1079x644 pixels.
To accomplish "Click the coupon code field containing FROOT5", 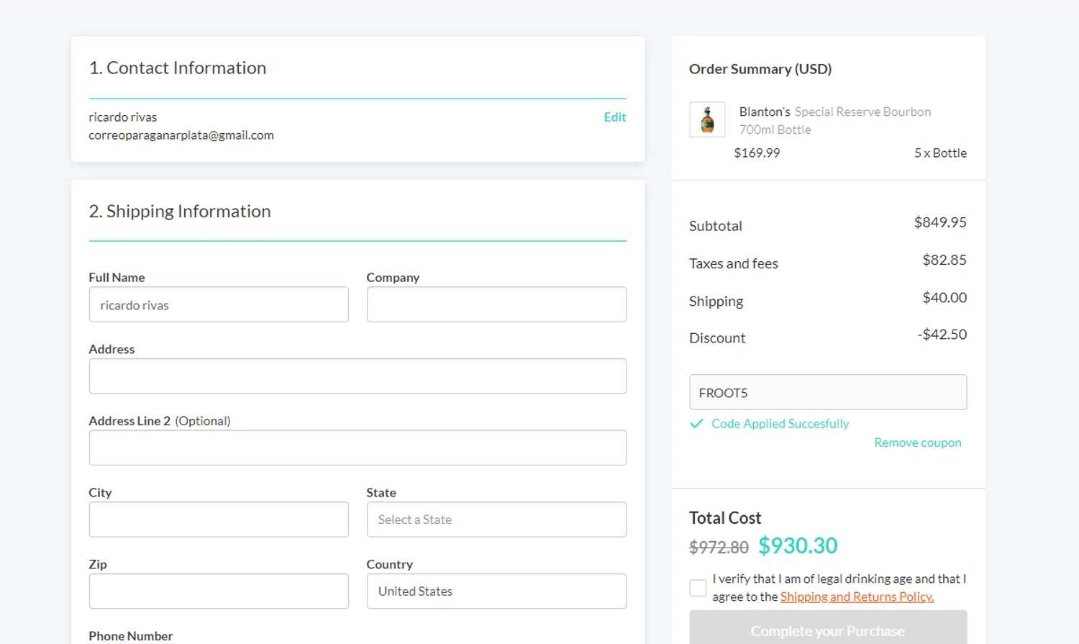I will 827,393.
